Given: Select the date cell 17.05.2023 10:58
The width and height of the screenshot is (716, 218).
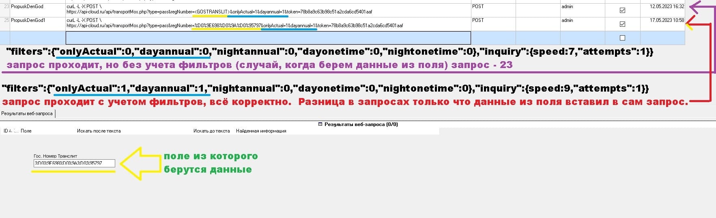Looking at the screenshot, I should (x=662, y=24).
